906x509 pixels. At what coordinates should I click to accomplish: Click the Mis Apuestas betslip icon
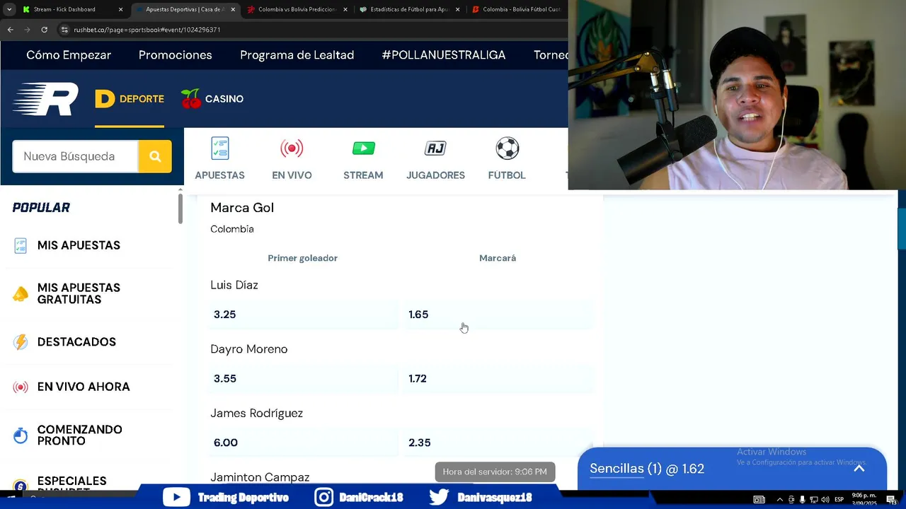tap(21, 245)
